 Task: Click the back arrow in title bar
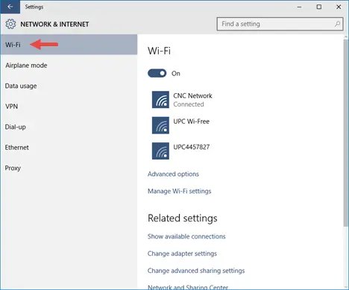(10, 7)
